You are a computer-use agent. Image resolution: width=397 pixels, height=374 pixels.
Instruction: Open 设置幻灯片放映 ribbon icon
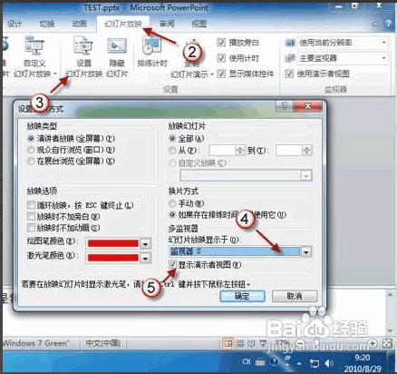click(83, 57)
